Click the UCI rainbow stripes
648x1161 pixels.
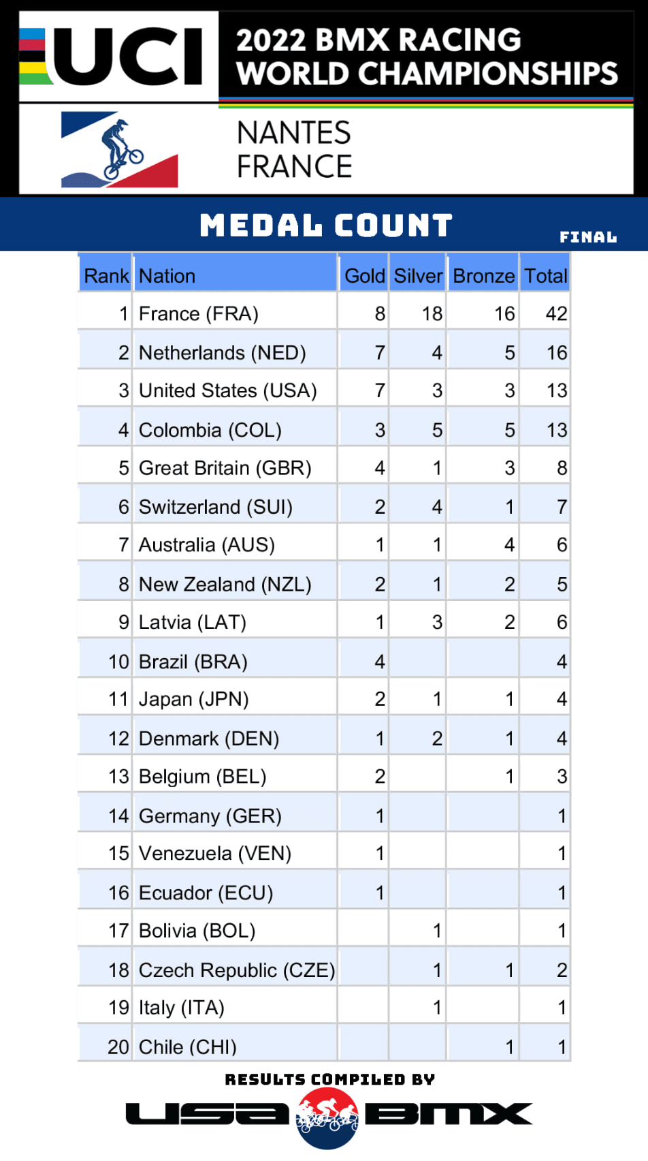point(32,56)
